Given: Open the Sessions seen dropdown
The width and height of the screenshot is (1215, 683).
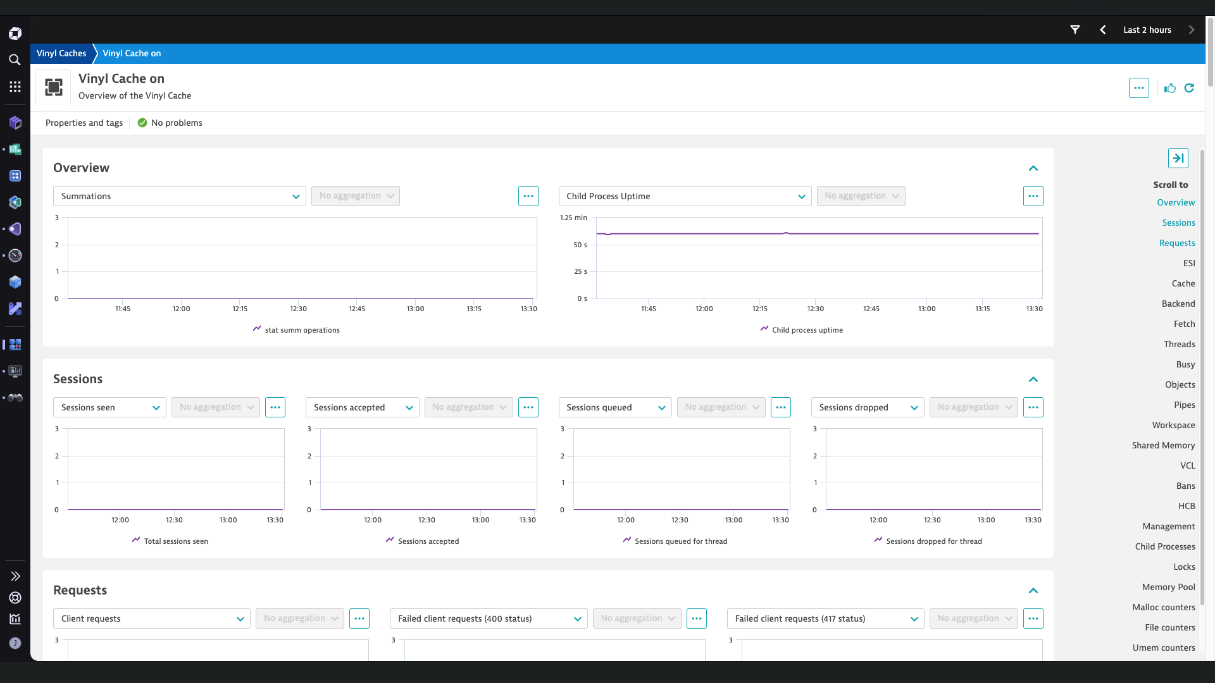Looking at the screenshot, I should [109, 407].
